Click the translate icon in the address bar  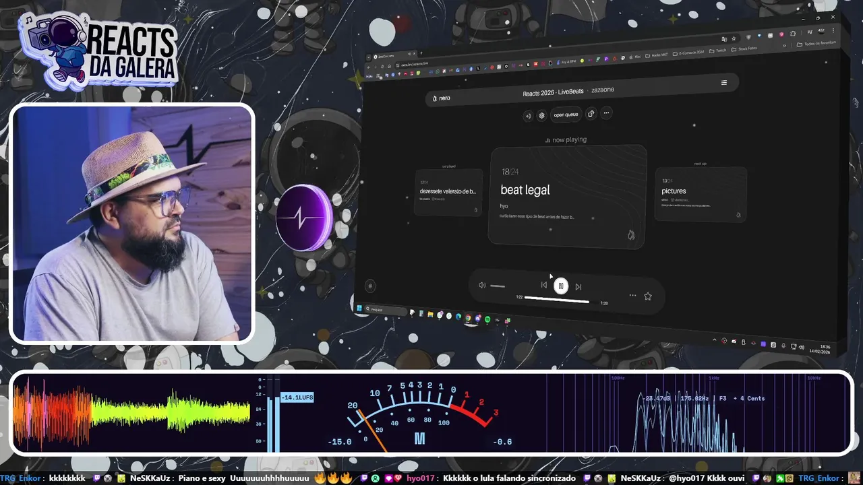[723, 39]
